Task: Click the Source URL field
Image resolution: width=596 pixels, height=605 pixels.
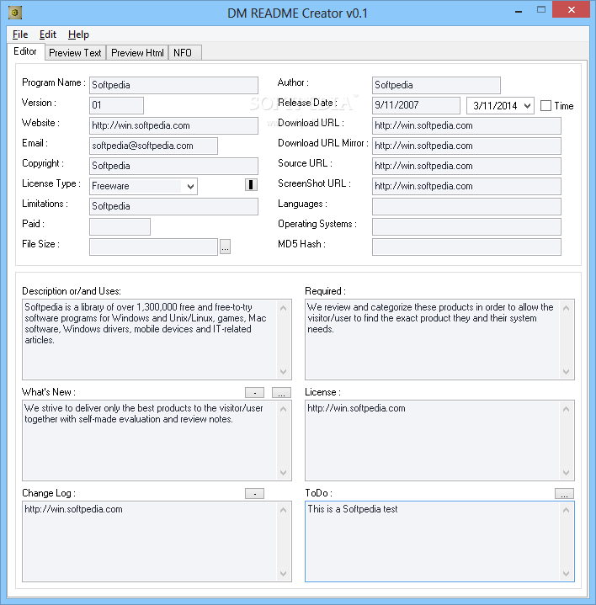Action: (x=466, y=166)
